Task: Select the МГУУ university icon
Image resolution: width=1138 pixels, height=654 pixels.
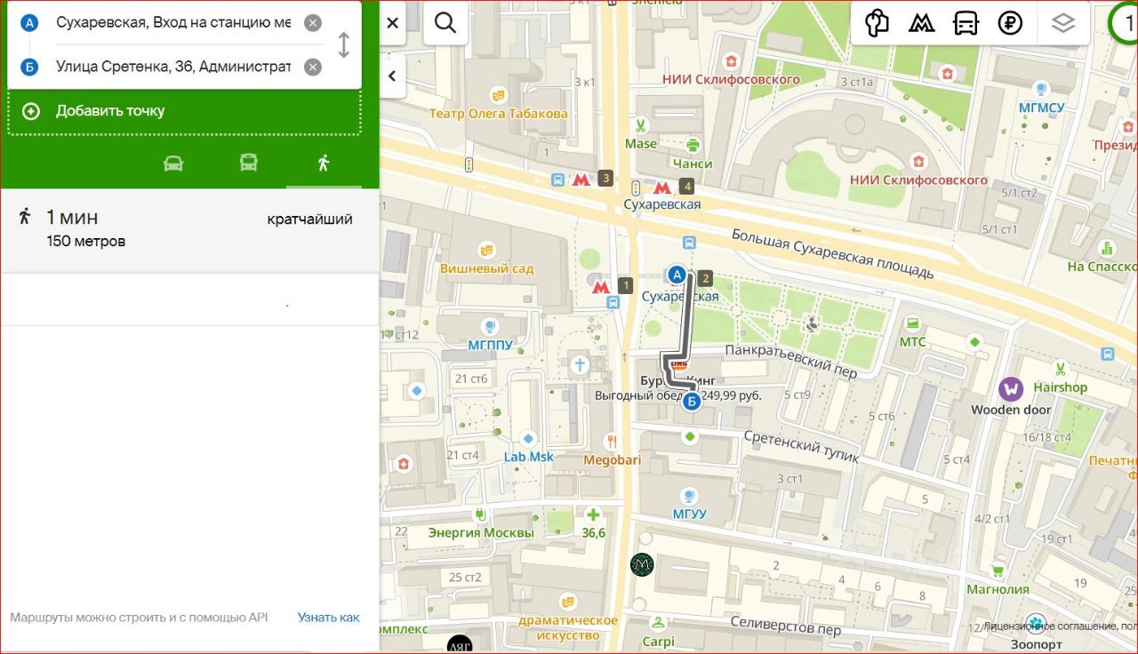Action: coord(689,495)
